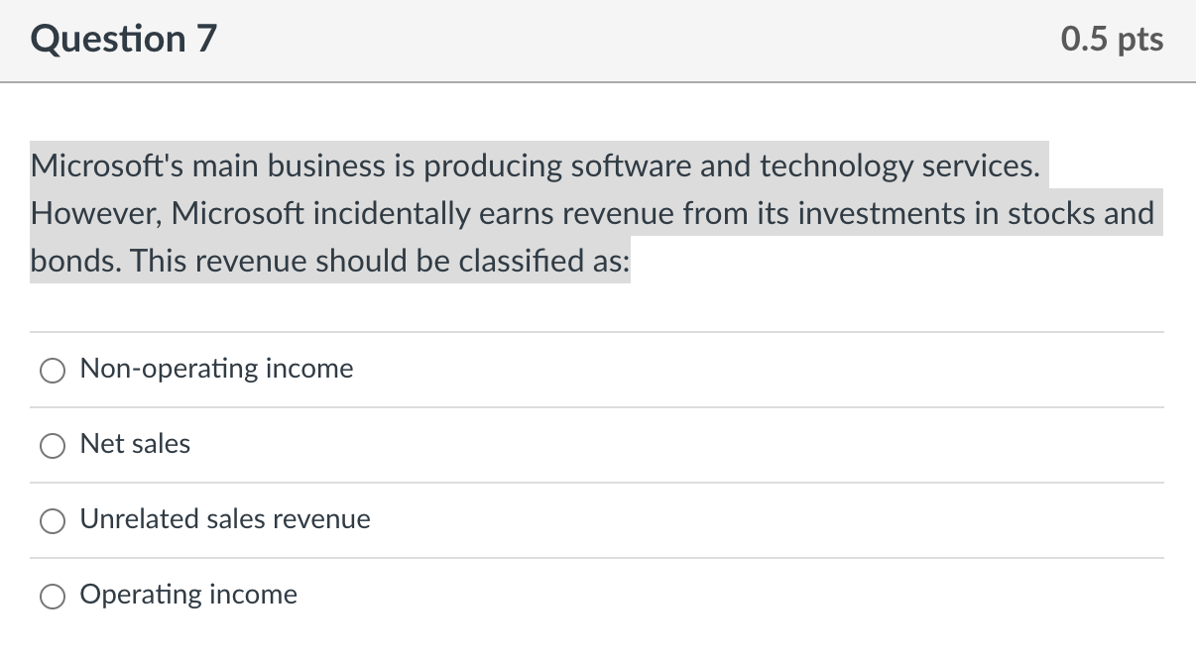This screenshot has width=1196, height=660.
Task: Click the Question 7 heading
Action: [122, 40]
